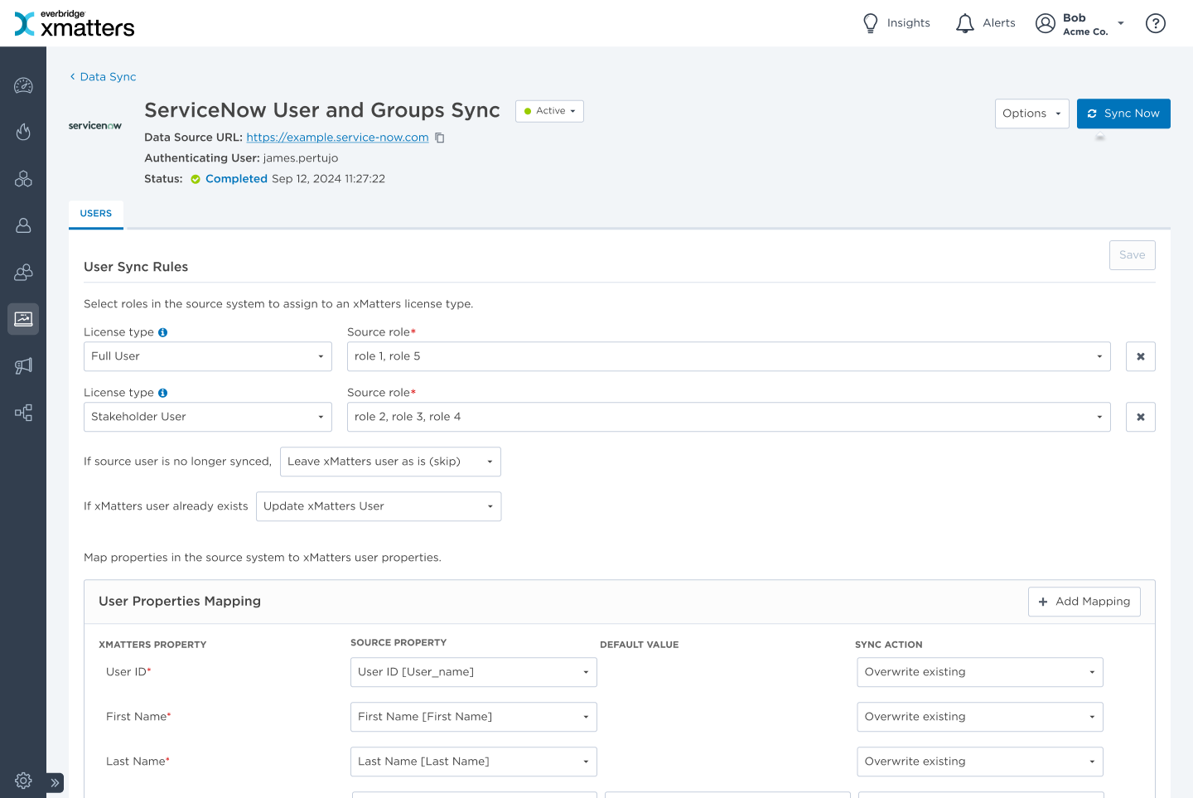This screenshot has height=798, width=1193.
Task: Click the User Sync Rules heading
Action: coord(136,267)
